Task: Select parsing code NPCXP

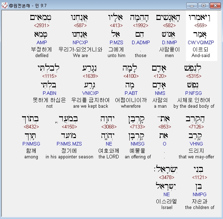Action: click(x=80, y=42)
